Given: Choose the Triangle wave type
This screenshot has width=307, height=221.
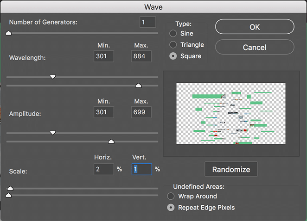Looking at the screenshot, I should click(173, 45).
